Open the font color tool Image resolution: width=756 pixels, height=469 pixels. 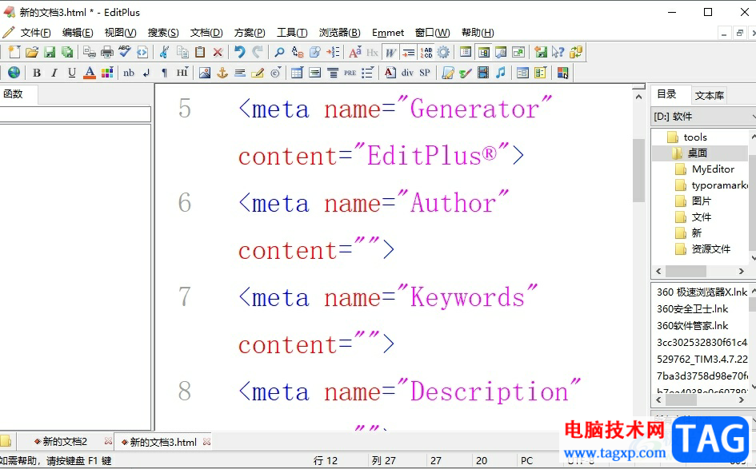pos(89,73)
